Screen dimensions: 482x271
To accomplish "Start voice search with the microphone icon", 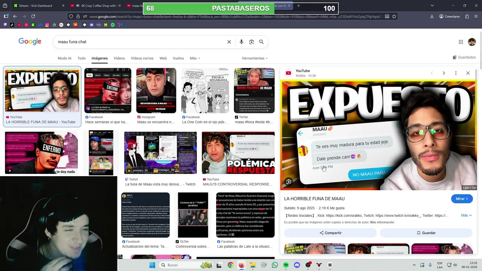I will click(x=241, y=42).
